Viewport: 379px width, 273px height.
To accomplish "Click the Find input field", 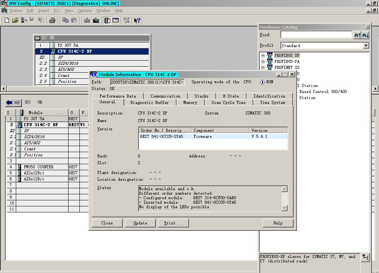I will click(316, 35).
